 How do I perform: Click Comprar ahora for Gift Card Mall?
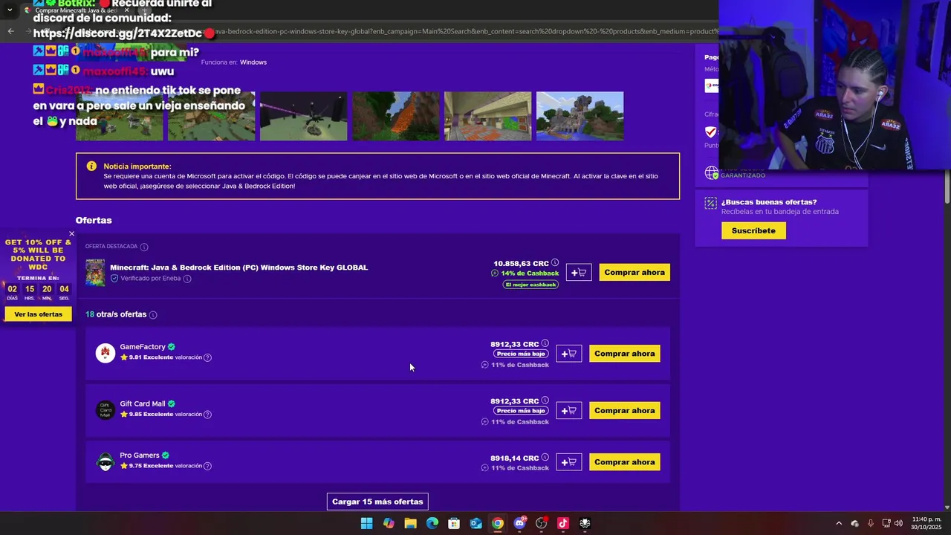point(625,411)
